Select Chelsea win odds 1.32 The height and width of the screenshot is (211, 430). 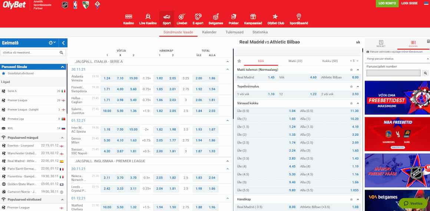coord(133,207)
